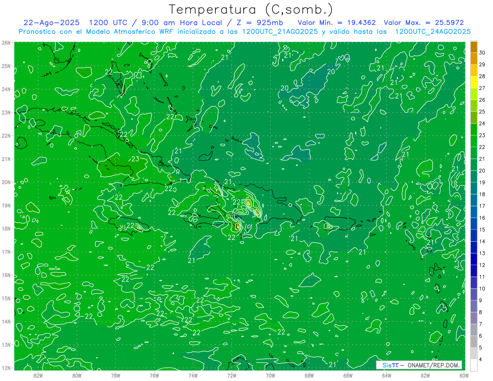493x381 pixels.
Task: Click the '68W' longitude label
Action: 309,375
